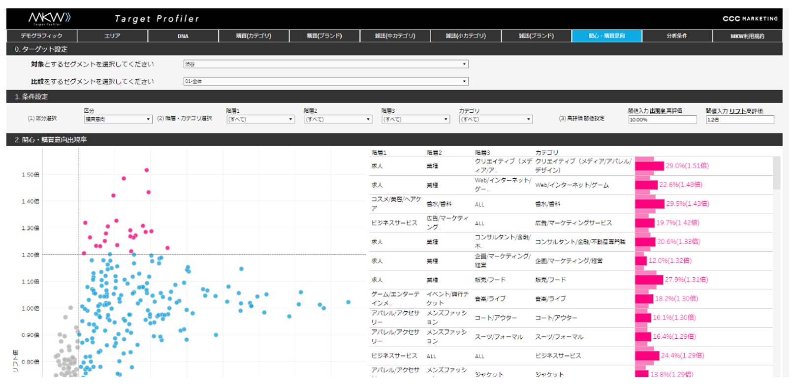796x390 pixels.
Task: Click the category cell Web/インターネット/ゲーム
Action: point(572,185)
